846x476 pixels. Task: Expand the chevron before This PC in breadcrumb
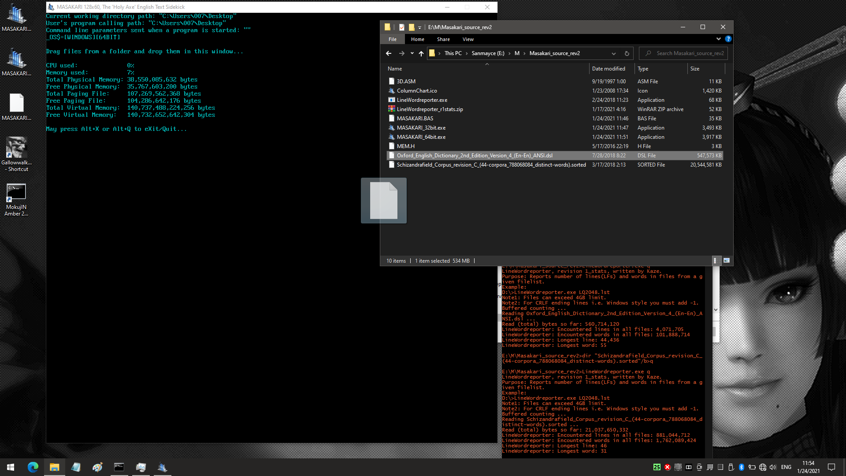click(439, 53)
